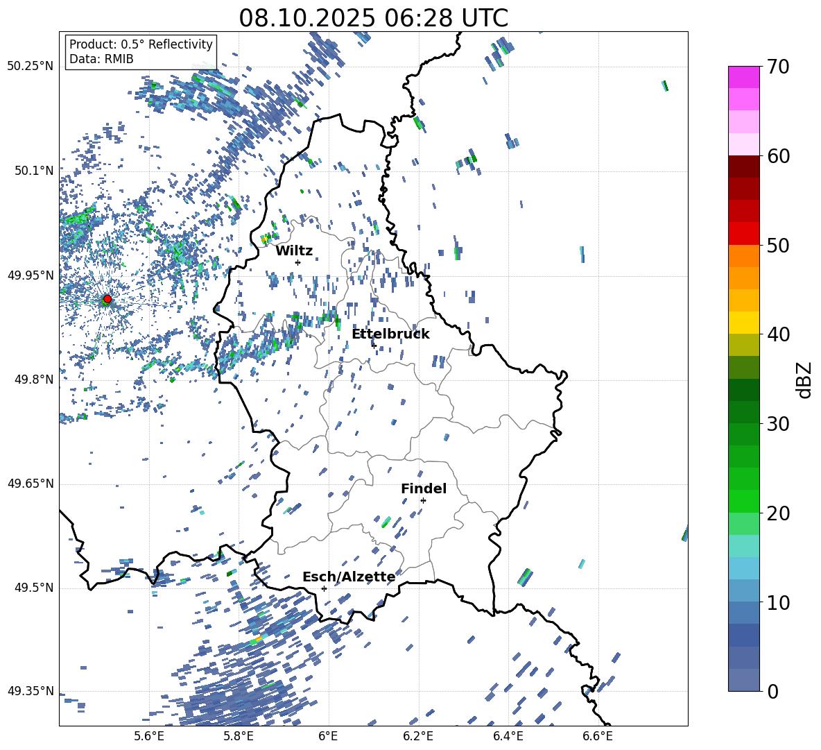Click the Findel station cross marker

coord(423,500)
